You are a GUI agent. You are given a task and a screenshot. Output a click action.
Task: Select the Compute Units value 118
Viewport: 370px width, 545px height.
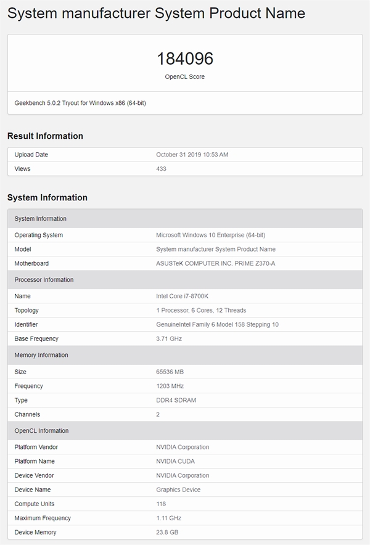pyautogui.click(x=162, y=504)
